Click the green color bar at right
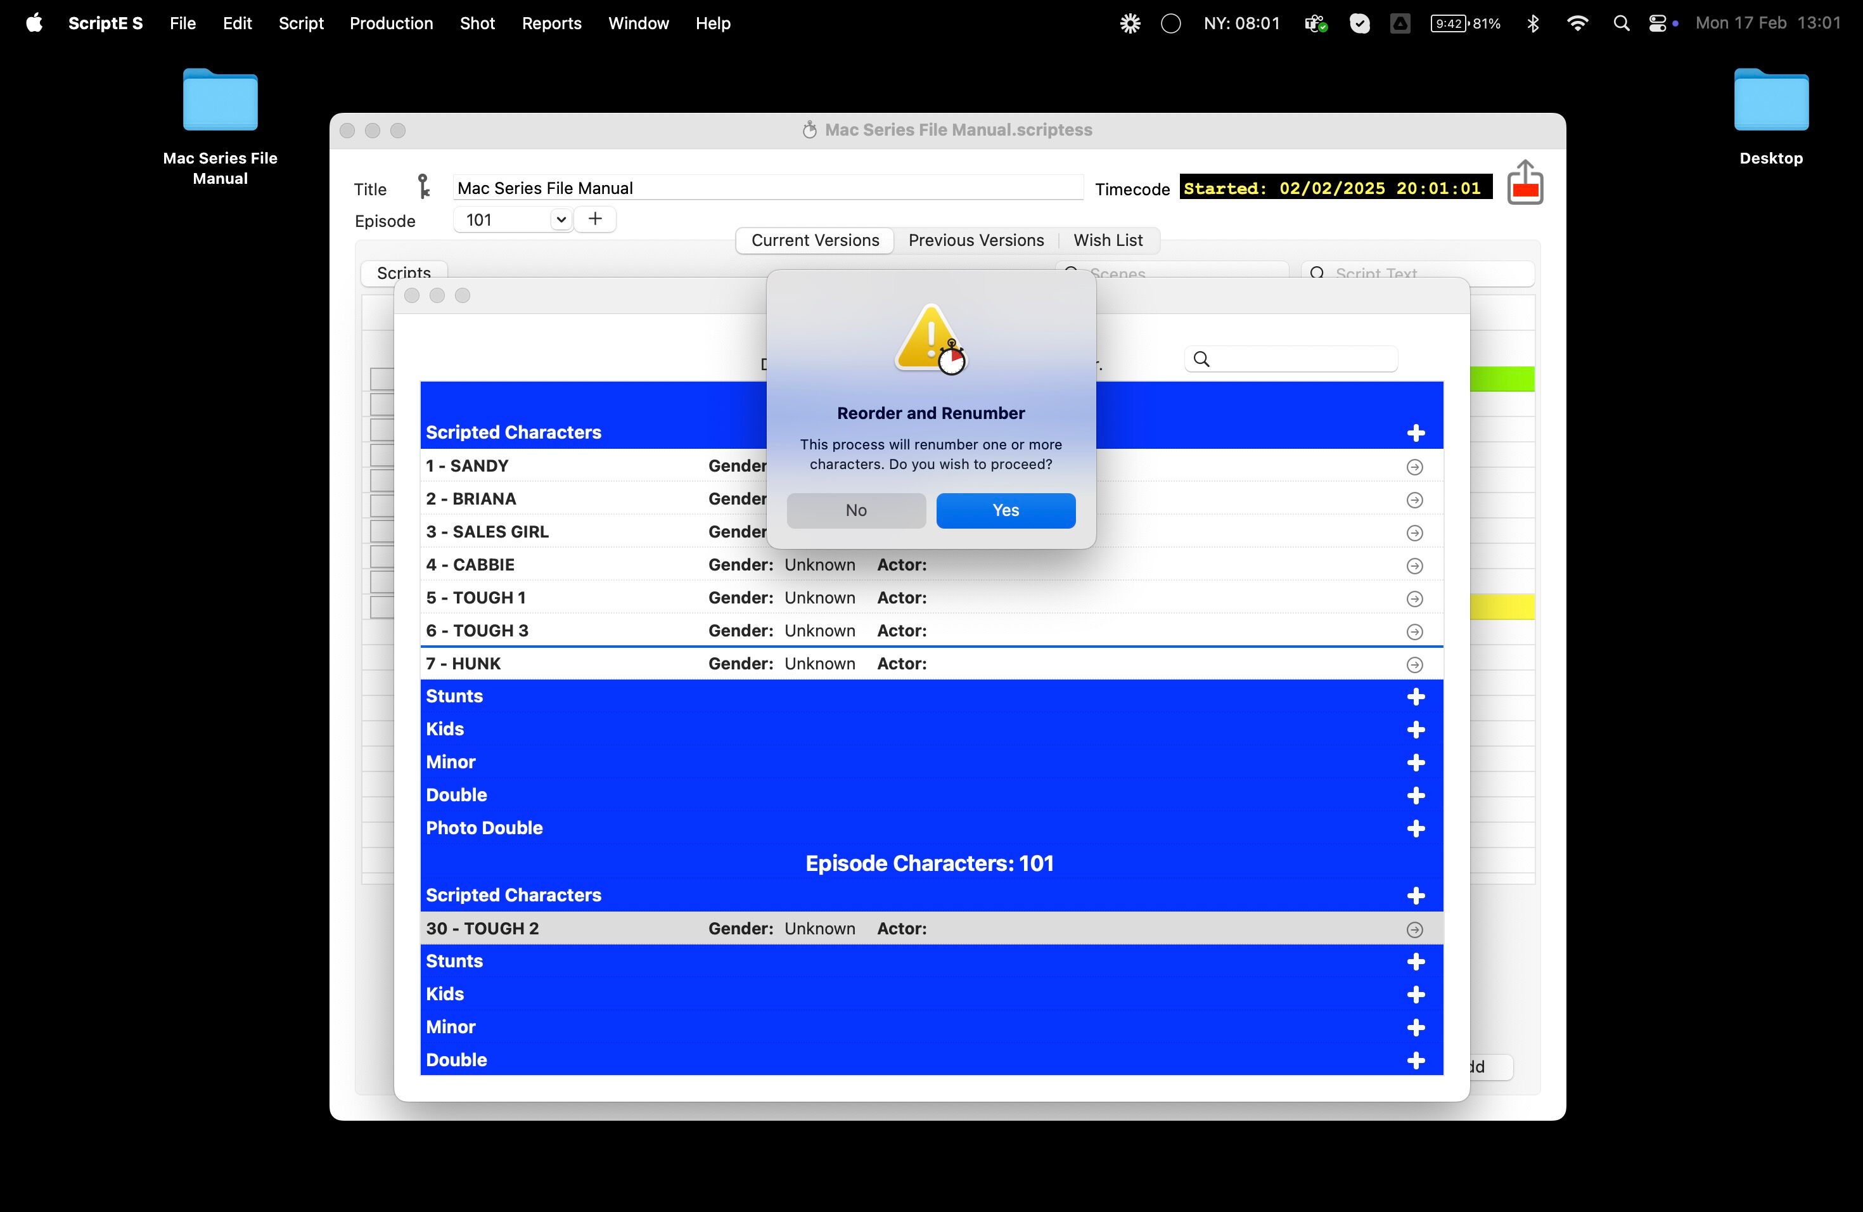Image resolution: width=1863 pixels, height=1212 pixels. [x=1501, y=379]
